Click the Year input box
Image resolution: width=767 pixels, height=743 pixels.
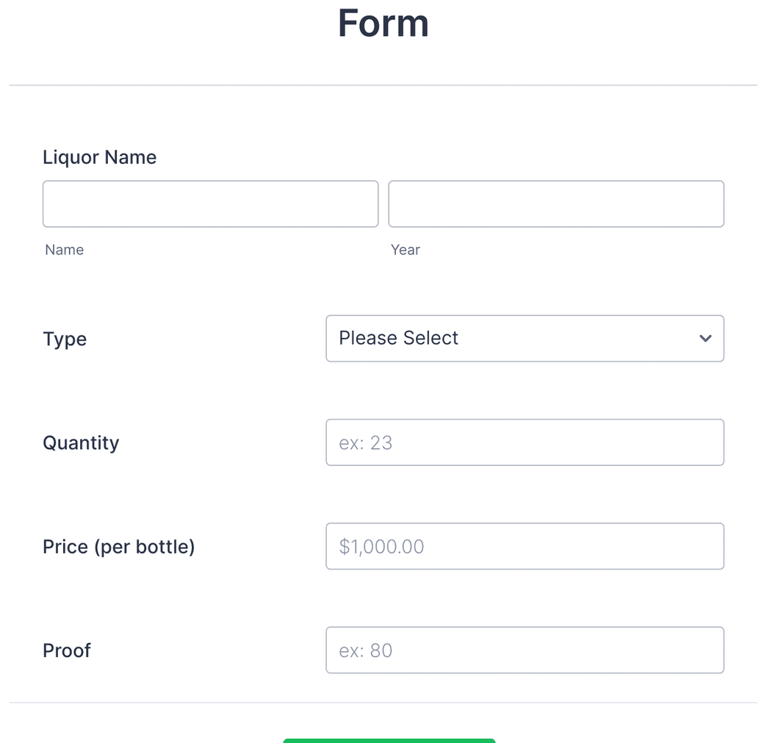click(x=555, y=204)
